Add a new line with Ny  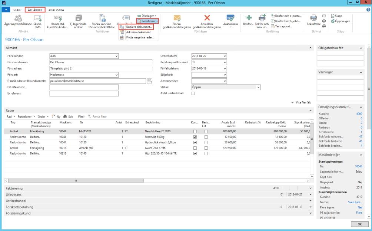tap(56, 117)
